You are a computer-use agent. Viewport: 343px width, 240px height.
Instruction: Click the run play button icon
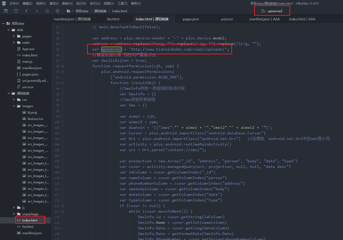pos(58,11)
